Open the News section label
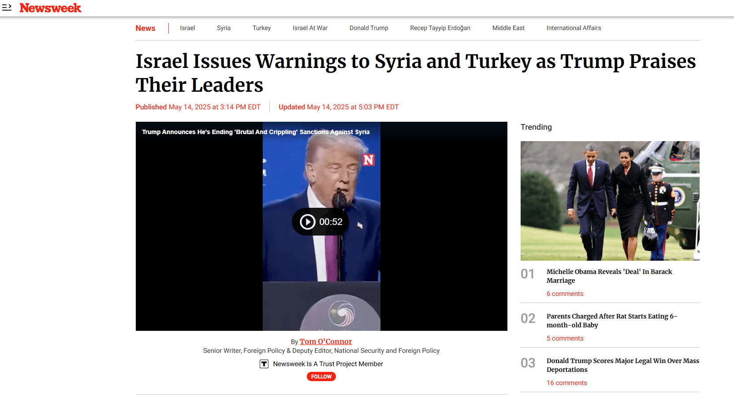 [145, 28]
